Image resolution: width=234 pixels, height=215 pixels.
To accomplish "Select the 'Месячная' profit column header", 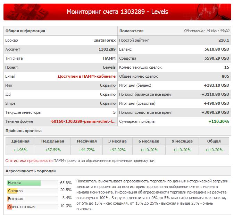I will 87,141.
